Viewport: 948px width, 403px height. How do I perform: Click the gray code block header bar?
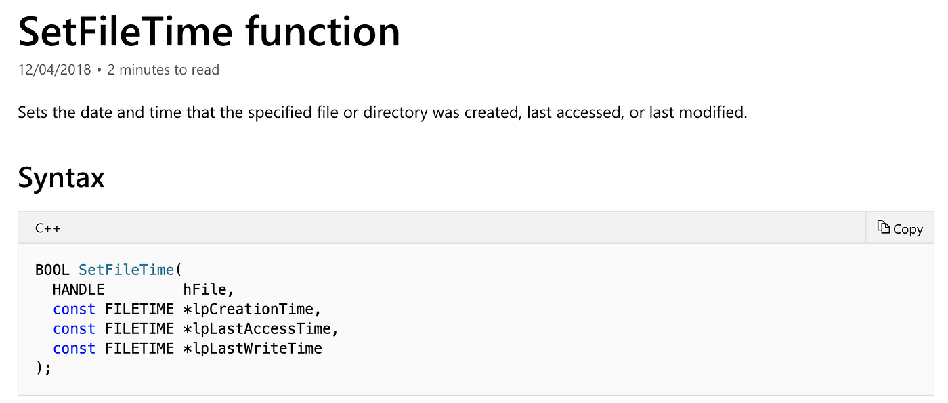[440, 228]
